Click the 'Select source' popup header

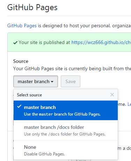(29, 95)
